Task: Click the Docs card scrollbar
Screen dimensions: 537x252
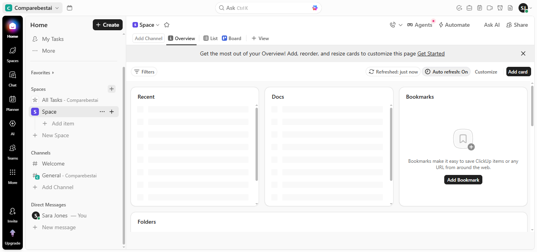Action: tap(391, 144)
